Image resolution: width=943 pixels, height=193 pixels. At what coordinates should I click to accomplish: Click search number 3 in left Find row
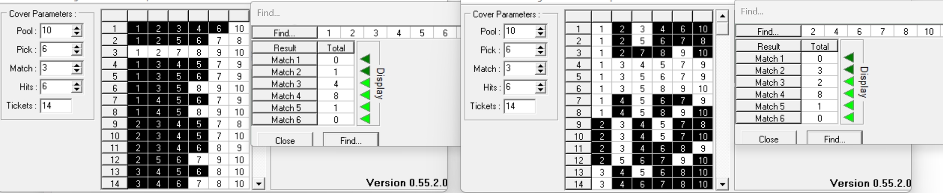375,33
